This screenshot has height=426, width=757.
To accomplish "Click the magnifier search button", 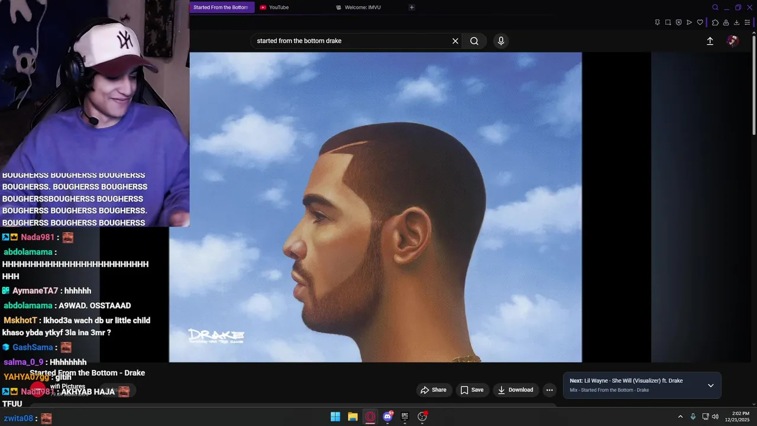I will pyautogui.click(x=474, y=41).
